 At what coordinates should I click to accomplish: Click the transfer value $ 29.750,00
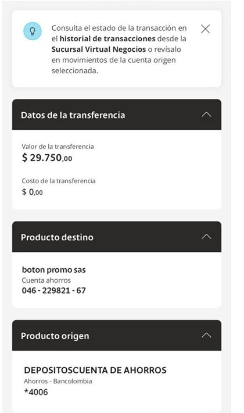point(47,158)
